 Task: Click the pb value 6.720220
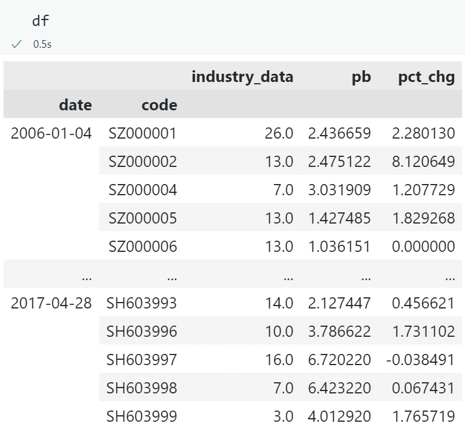339,360
